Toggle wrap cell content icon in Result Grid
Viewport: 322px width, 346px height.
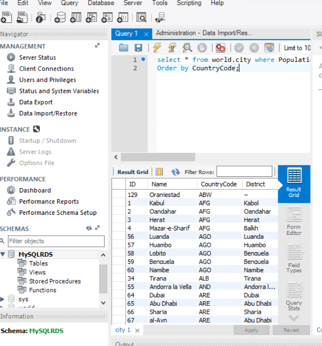tap(159, 172)
